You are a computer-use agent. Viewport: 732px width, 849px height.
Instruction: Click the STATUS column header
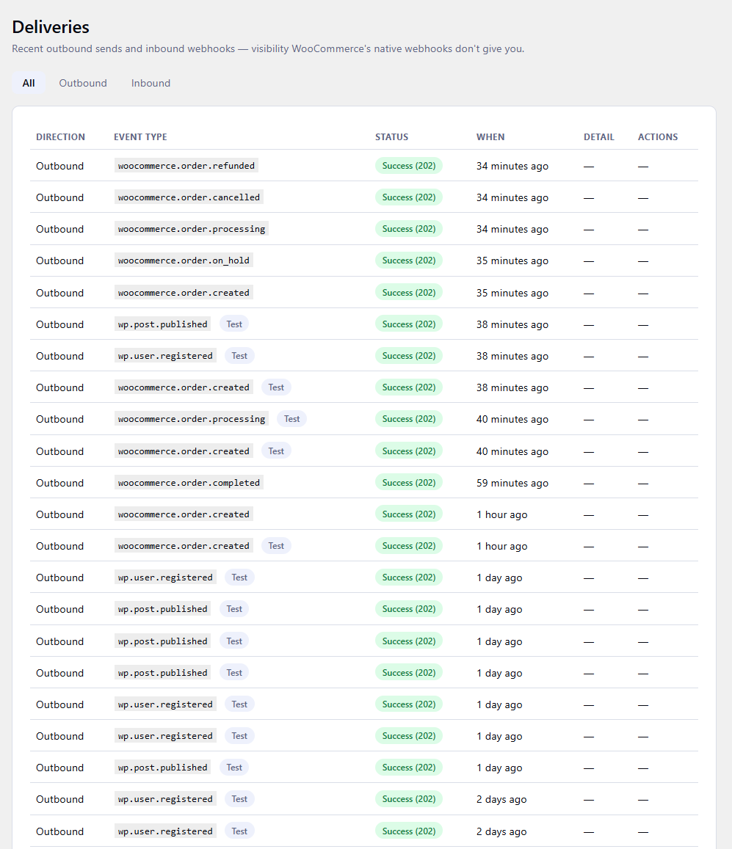[x=392, y=137]
